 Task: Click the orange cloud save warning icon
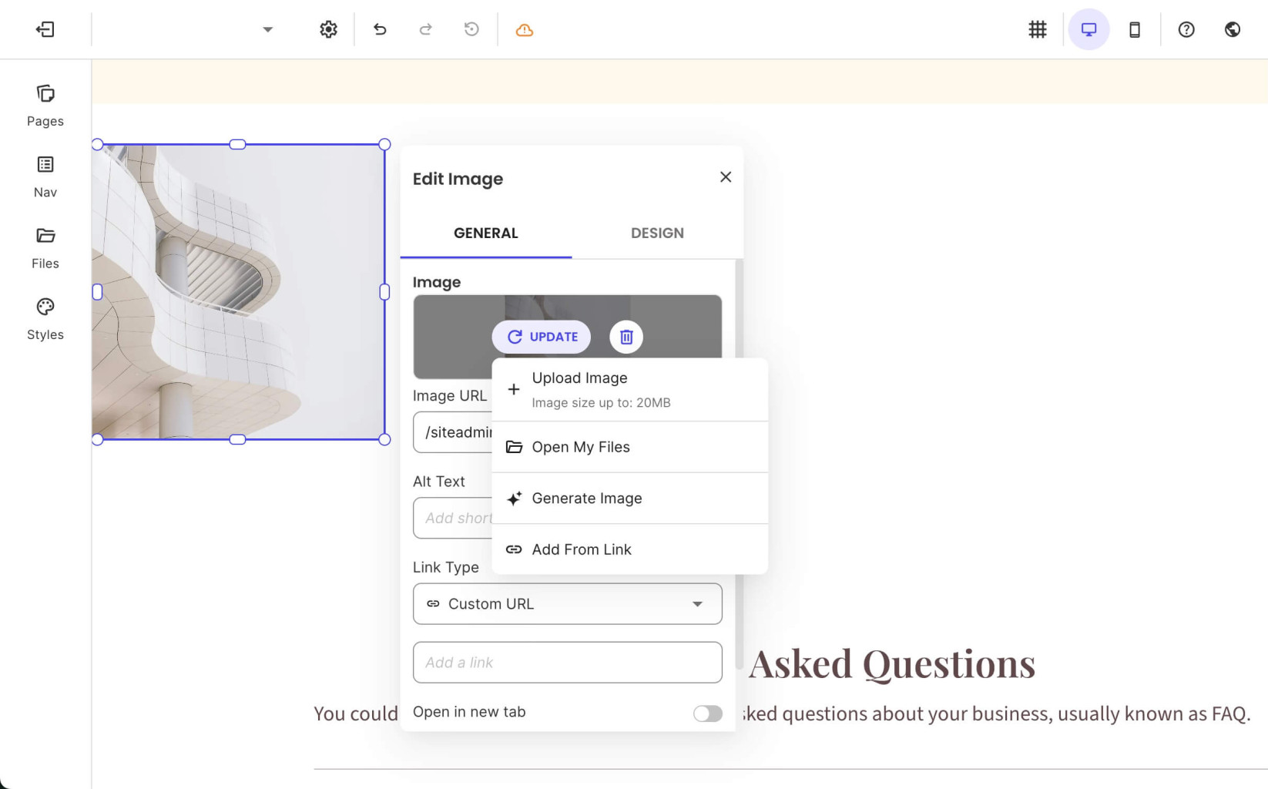pyautogui.click(x=525, y=30)
